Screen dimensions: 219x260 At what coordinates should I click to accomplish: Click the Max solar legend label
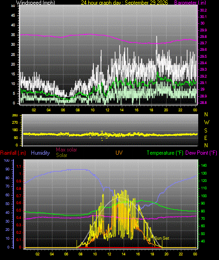tap(67, 150)
